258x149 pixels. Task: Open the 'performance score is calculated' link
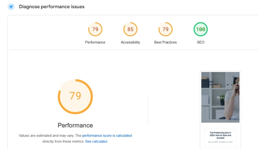(107, 135)
